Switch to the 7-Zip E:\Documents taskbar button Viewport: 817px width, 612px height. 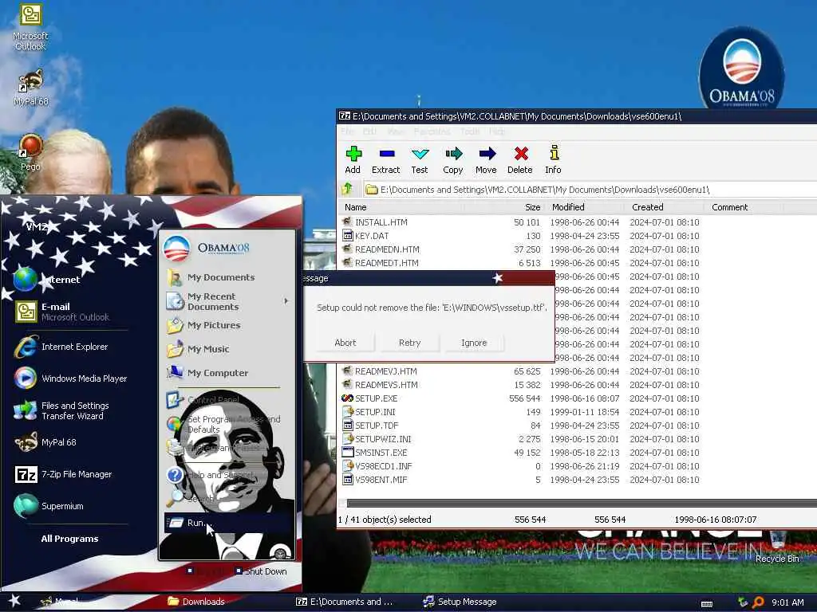pos(345,602)
